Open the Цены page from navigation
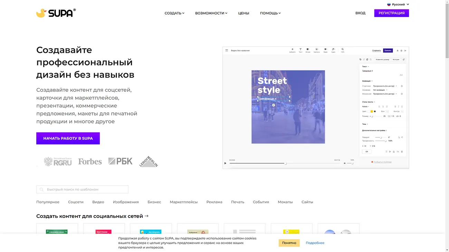 [243, 13]
